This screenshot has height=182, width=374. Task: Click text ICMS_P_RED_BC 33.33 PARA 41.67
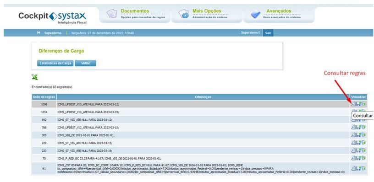[80, 158]
